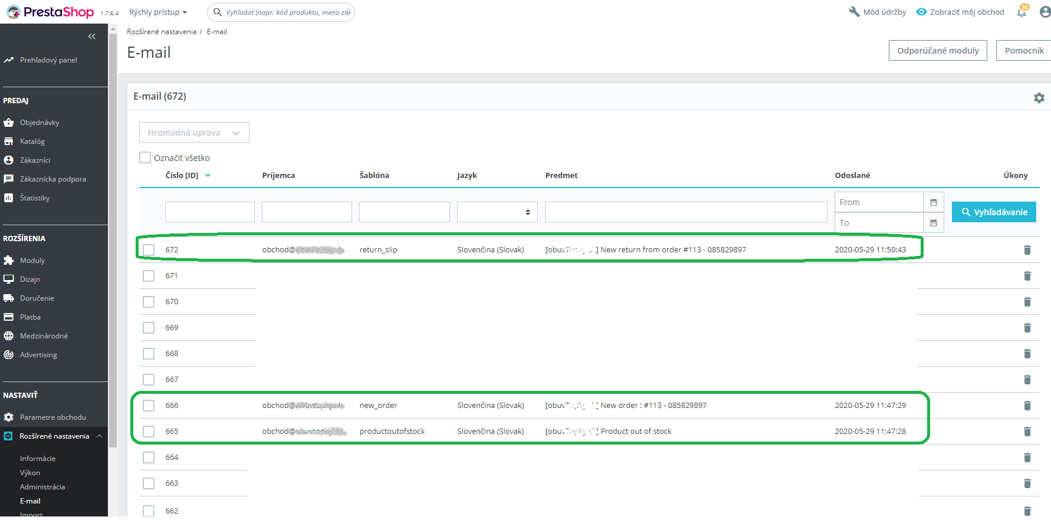
Task: Open Štatistiky menu item
Action: point(35,198)
